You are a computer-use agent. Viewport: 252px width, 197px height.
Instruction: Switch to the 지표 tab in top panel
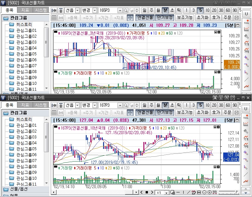tap(25, 10)
